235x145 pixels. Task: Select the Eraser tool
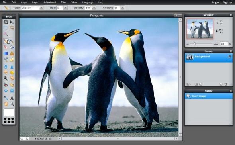pyautogui.click(x=6, y=47)
